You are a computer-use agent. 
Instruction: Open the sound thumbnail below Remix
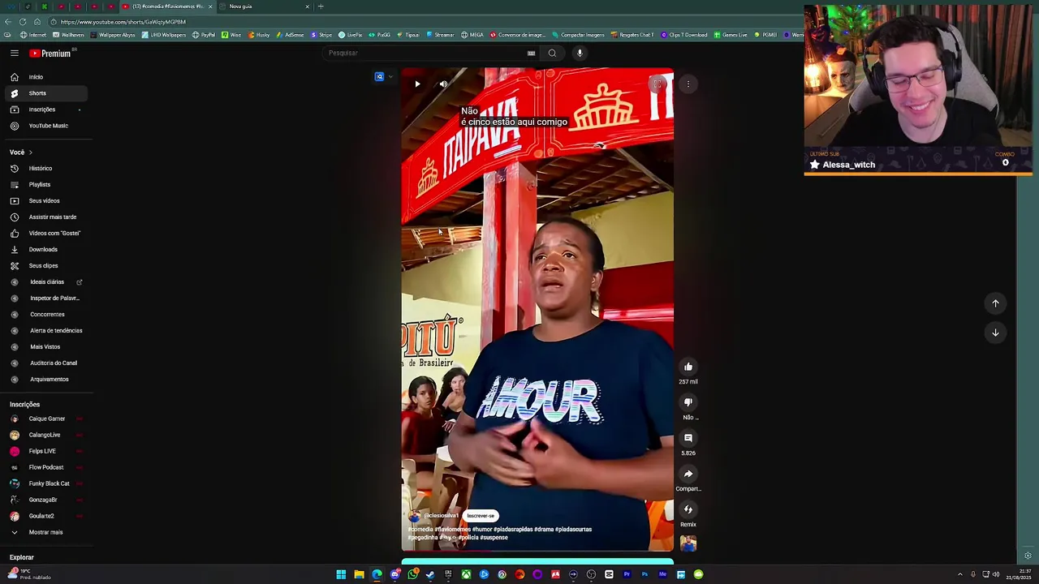(x=688, y=543)
